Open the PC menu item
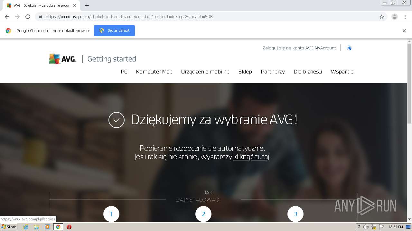This screenshot has height=231, width=412. (124, 72)
